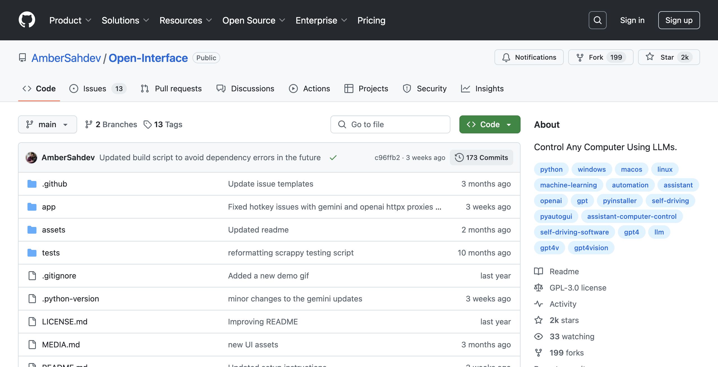Viewport: 718px width, 367px height.
Task: Open the 173 Commits history
Action: click(x=482, y=157)
